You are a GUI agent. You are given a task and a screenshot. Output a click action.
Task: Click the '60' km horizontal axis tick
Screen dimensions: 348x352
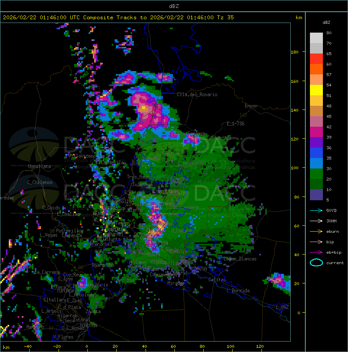pyautogui.click(x=173, y=347)
